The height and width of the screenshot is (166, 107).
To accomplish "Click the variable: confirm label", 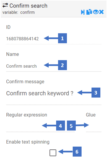I will 19,12.
